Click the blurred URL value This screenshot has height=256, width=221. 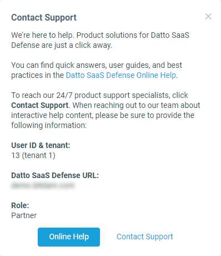coord(43,185)
